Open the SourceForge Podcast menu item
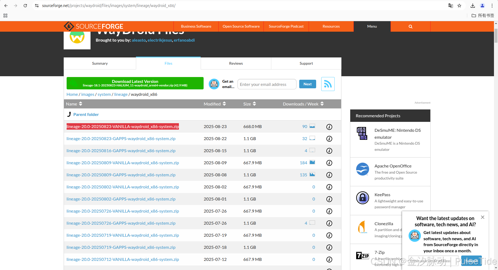Screen dimensions: 498x270 pyautogui.click(x=286, y=27)
